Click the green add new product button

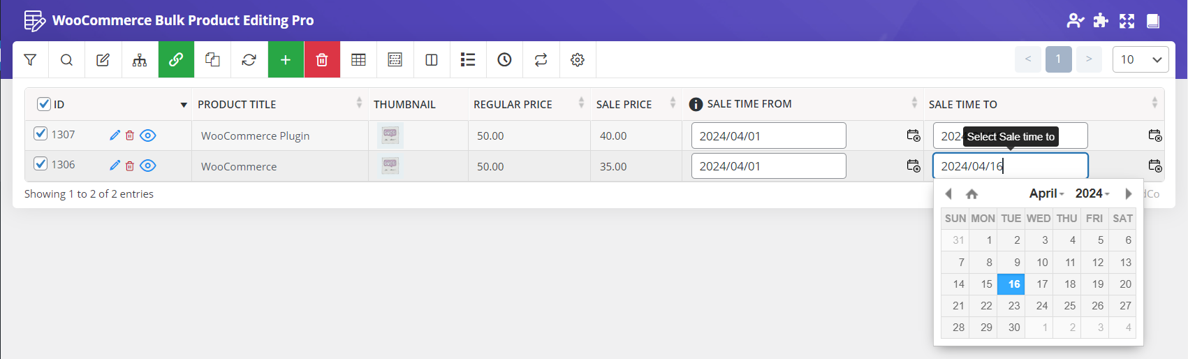(286, 60)
